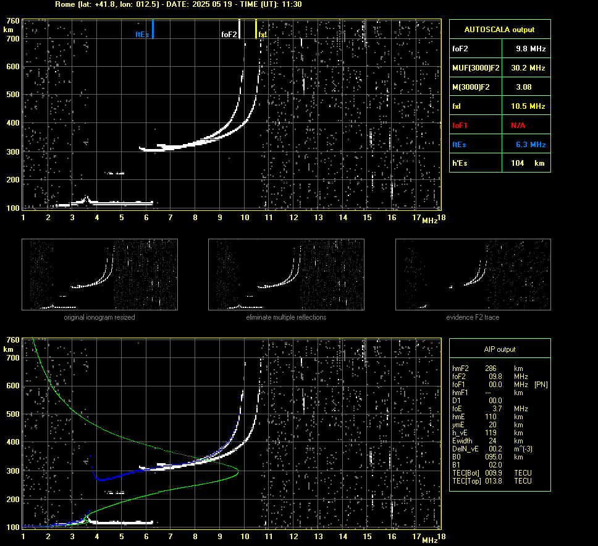This screenshot has width=598, height=546.
Task: Click the DelN_vE 00.2 row
Action: (492, 449)
